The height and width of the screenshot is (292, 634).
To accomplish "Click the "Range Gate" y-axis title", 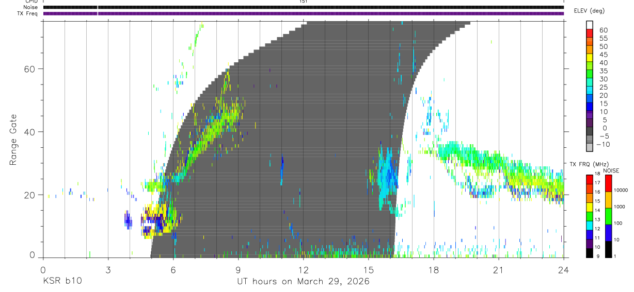I will [14, 140].
